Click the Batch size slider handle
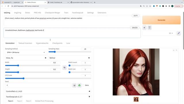 coord(70,72)
